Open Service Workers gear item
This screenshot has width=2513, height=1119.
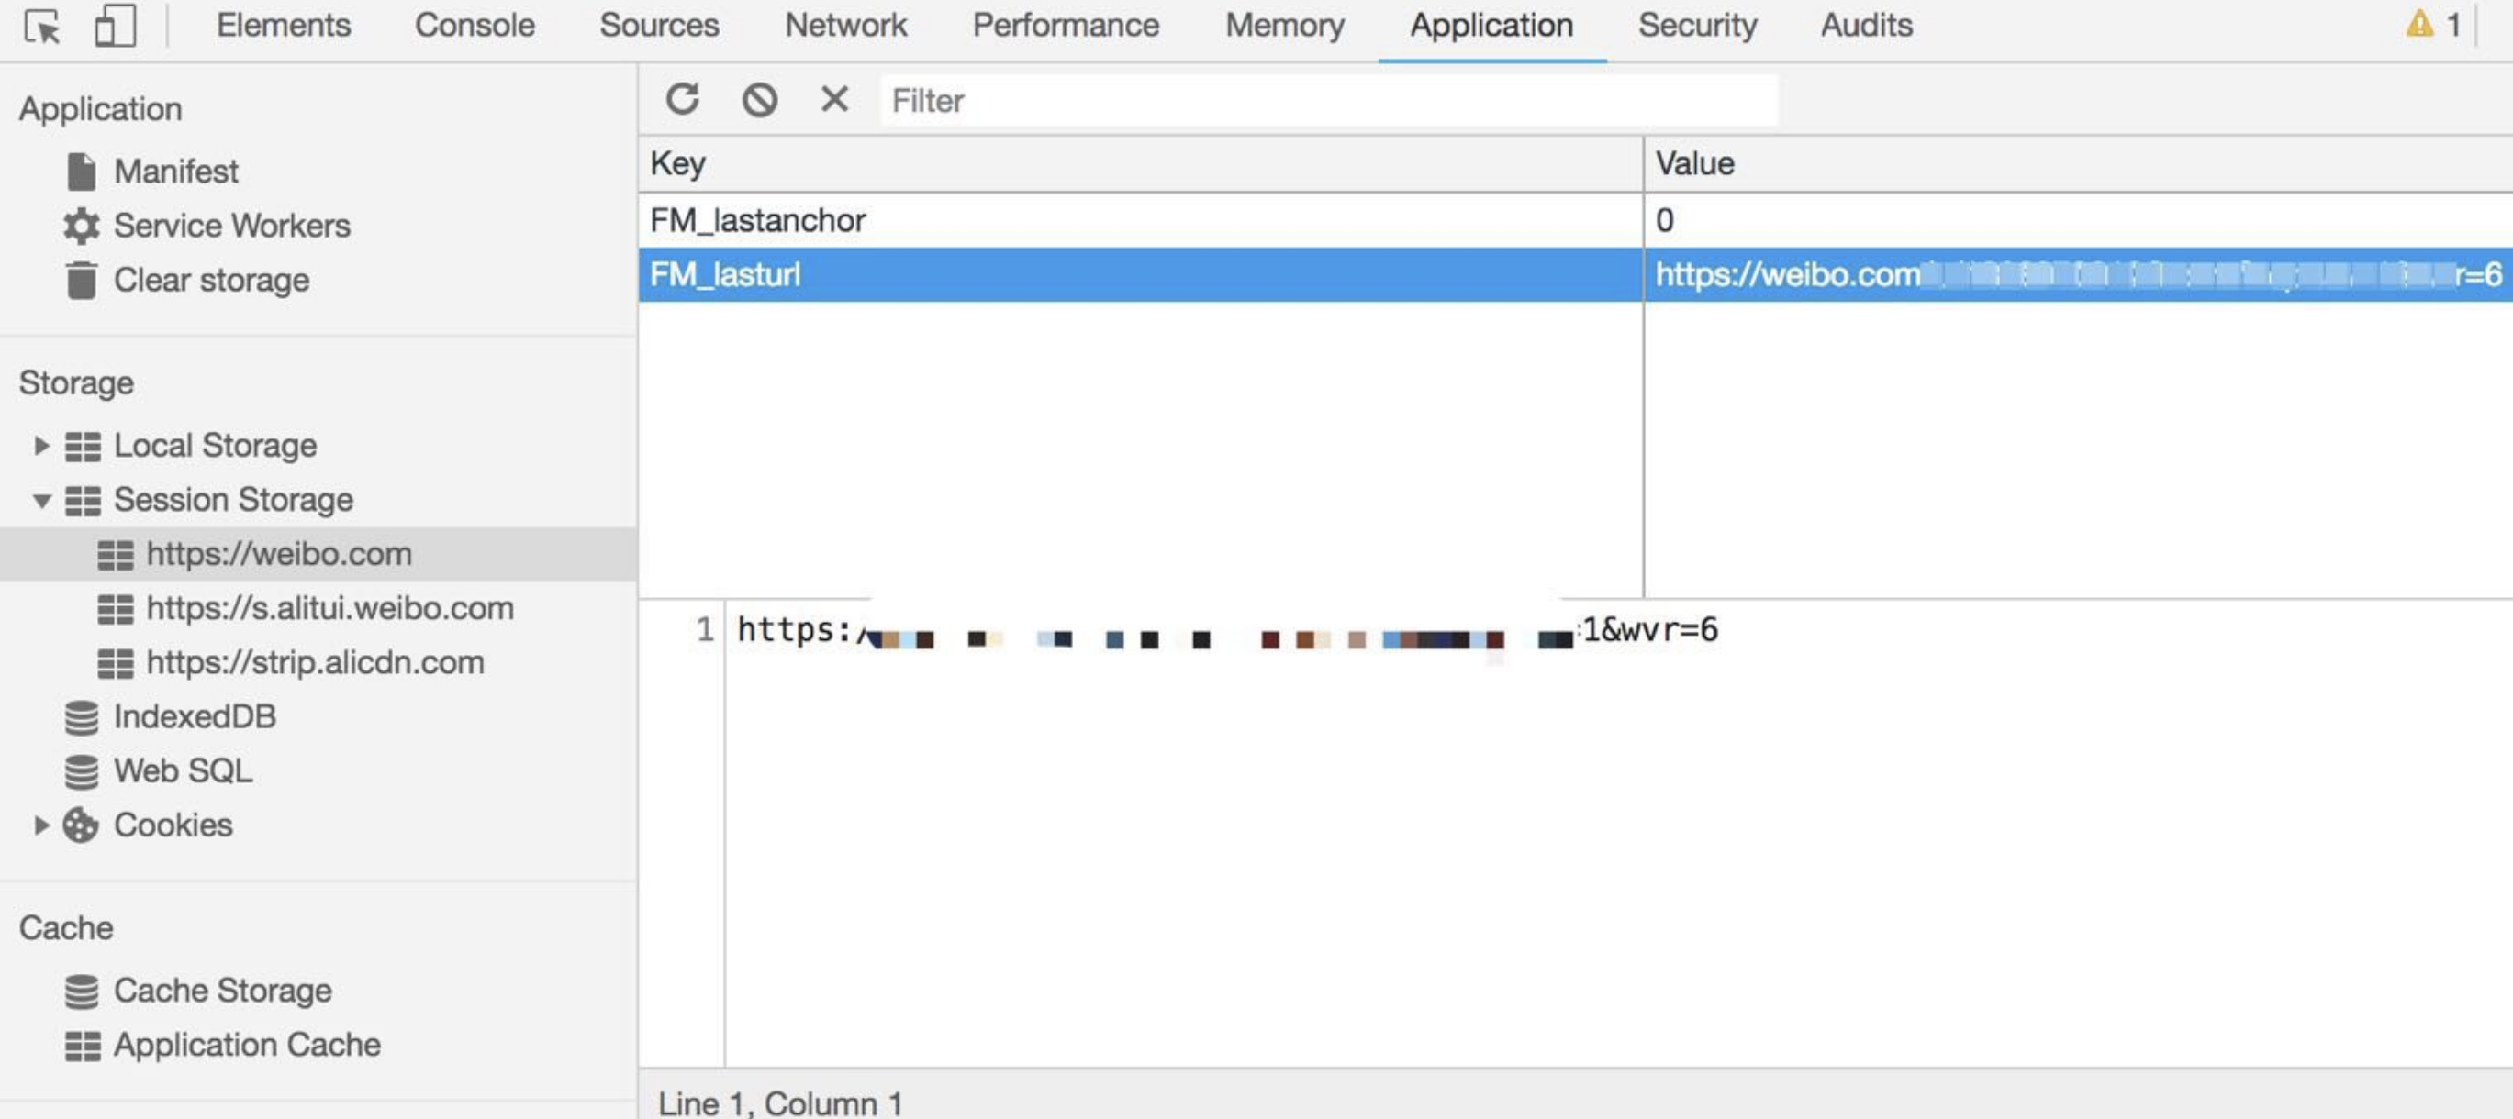click(231, 227)
